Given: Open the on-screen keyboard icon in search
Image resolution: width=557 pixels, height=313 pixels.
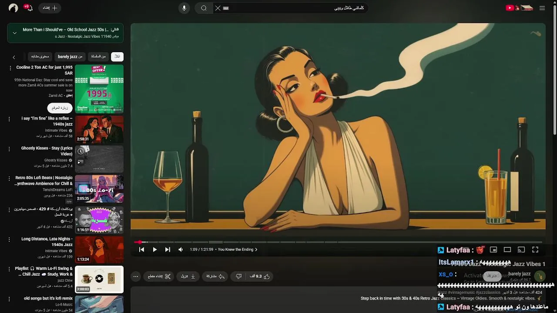Looking at the screenshot, I should [226, 8].
